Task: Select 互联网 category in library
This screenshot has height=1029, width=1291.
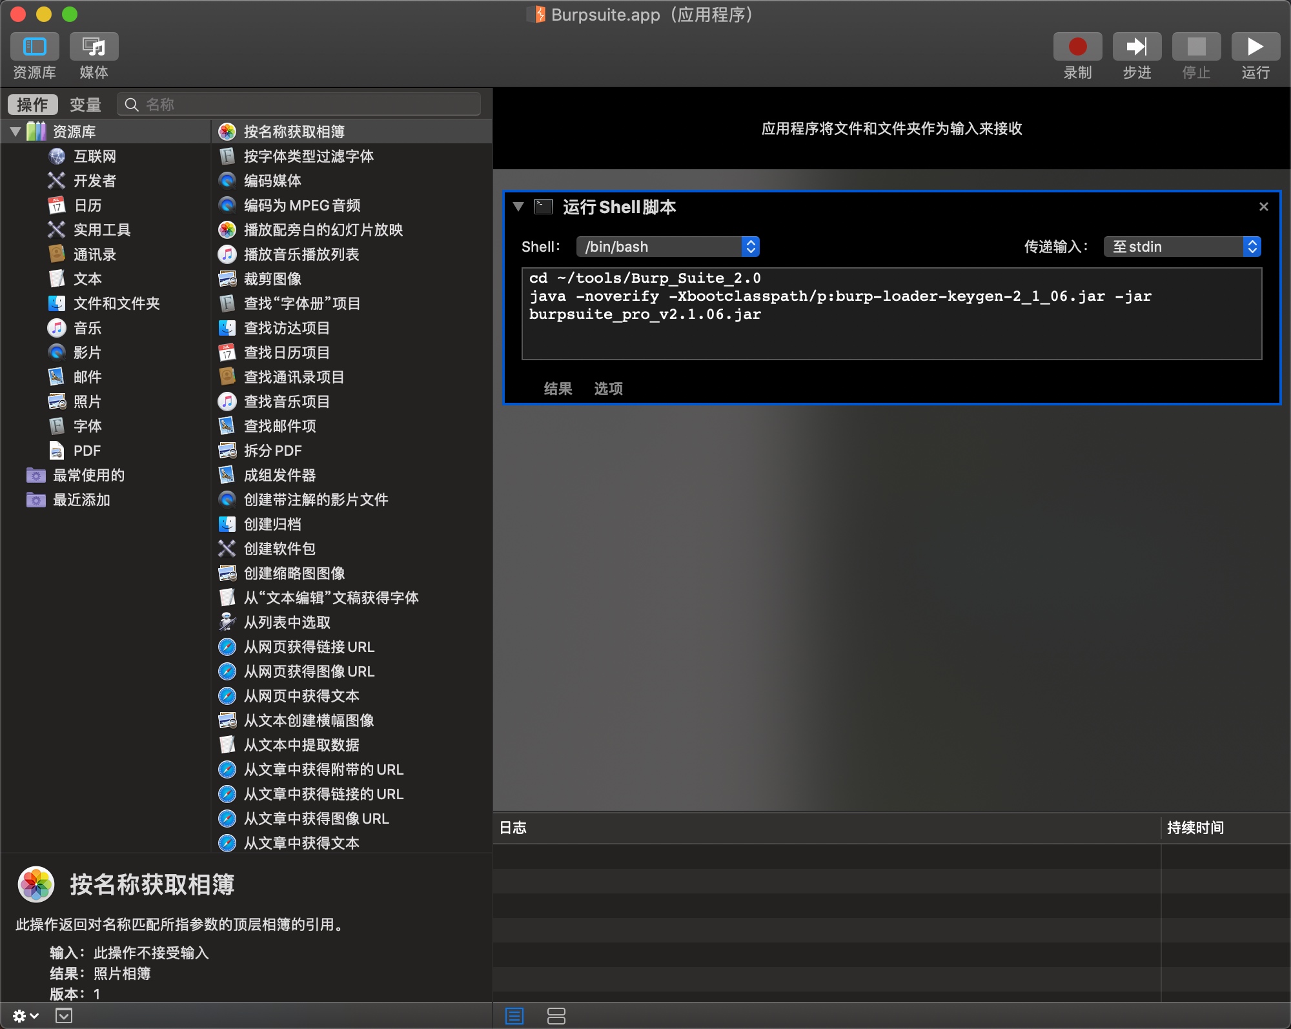Action: pyautogui.click(x=94, y=156)
